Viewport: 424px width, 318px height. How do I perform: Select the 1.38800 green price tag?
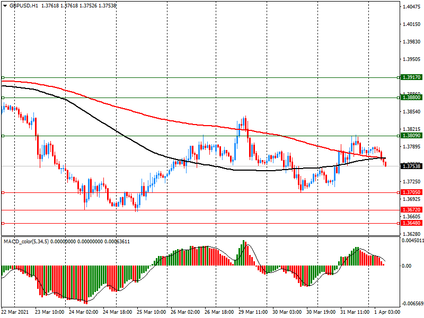click(411, 98)
